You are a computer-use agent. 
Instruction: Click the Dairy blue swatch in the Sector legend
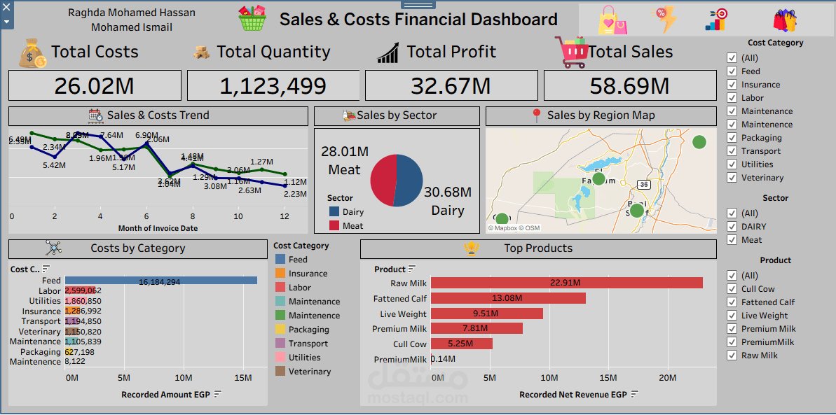tap(334, 212)
